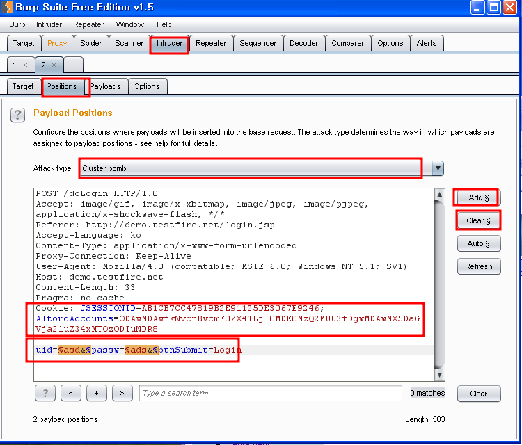Open the Repeater menu

pyautogui.click(x=88, y=24)
